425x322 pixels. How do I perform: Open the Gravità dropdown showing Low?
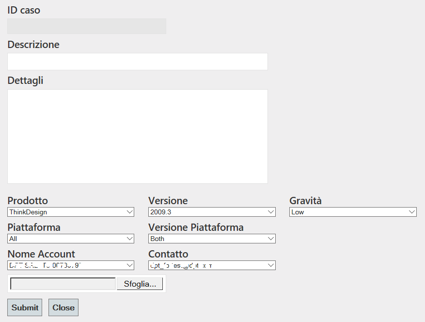353,212
